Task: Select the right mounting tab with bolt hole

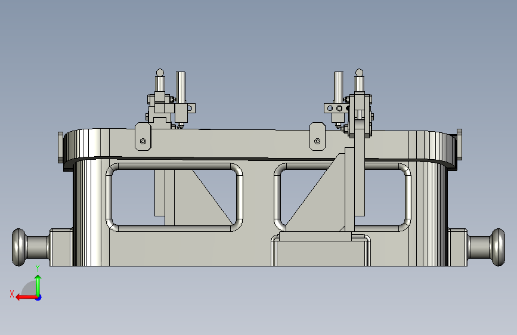Action: 317,137
